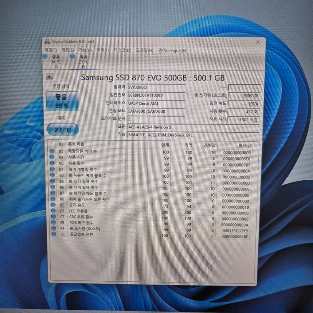Select the 재할당된 섹터 수 row

pyautogui.click(x=151, y=152)
